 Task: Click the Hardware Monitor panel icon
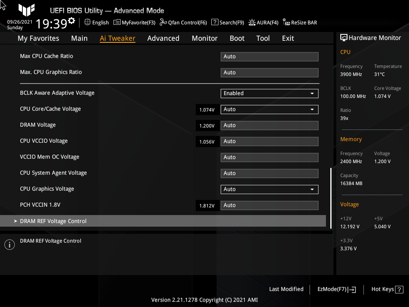[344, 37]
